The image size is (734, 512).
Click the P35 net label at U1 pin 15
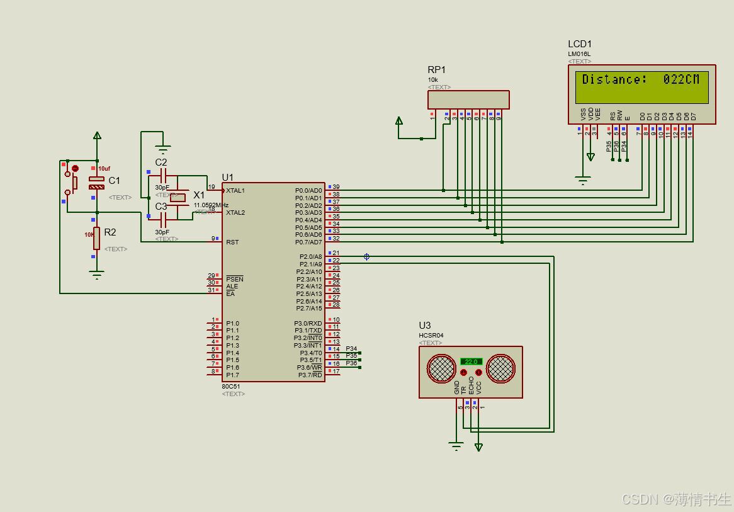pyautogui.click(x=351, y=356)
